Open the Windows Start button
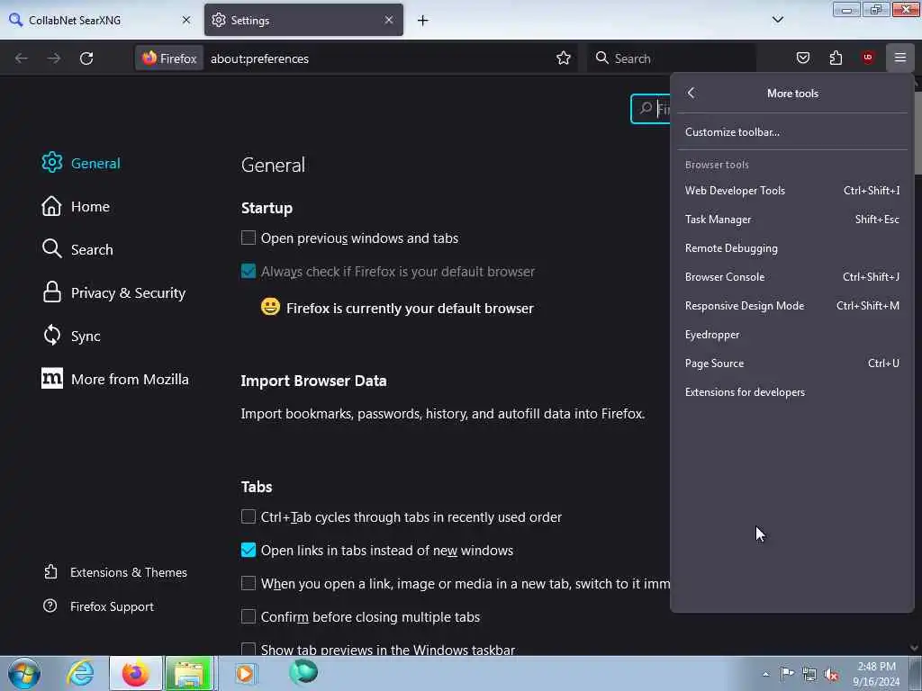 pos(24,673)
